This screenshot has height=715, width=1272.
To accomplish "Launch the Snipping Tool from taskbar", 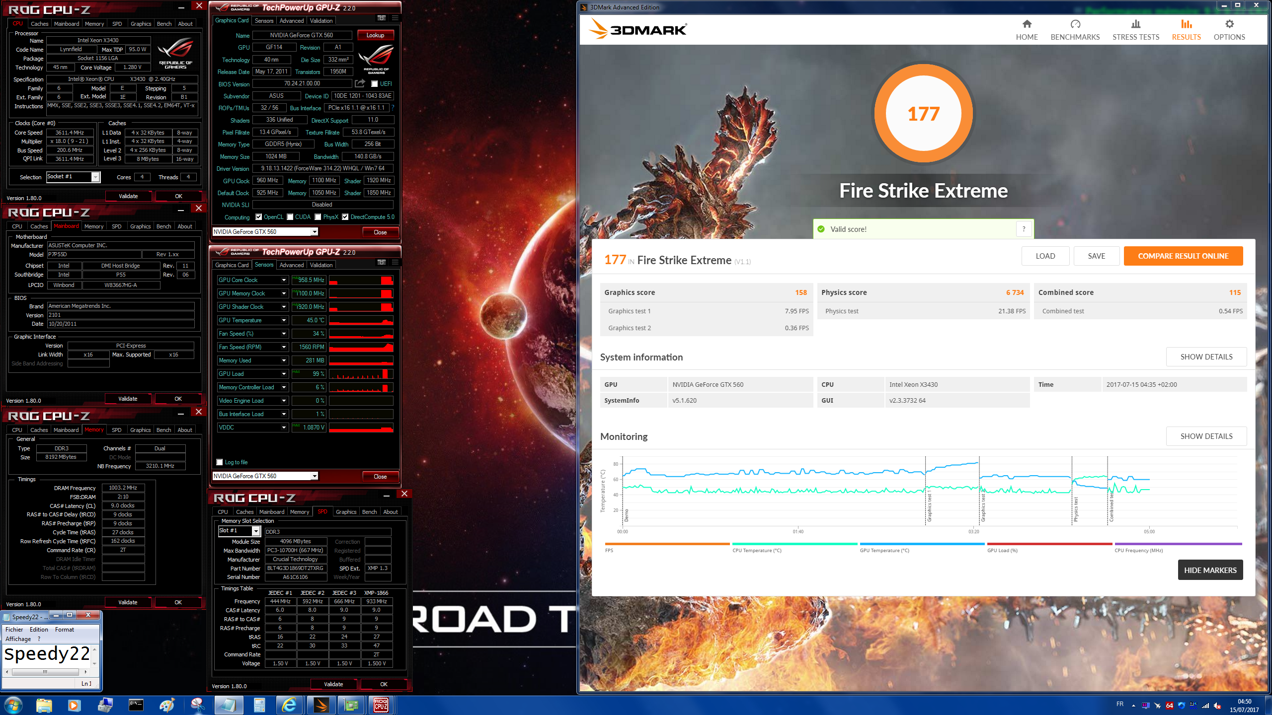I will tap(198, 705).
